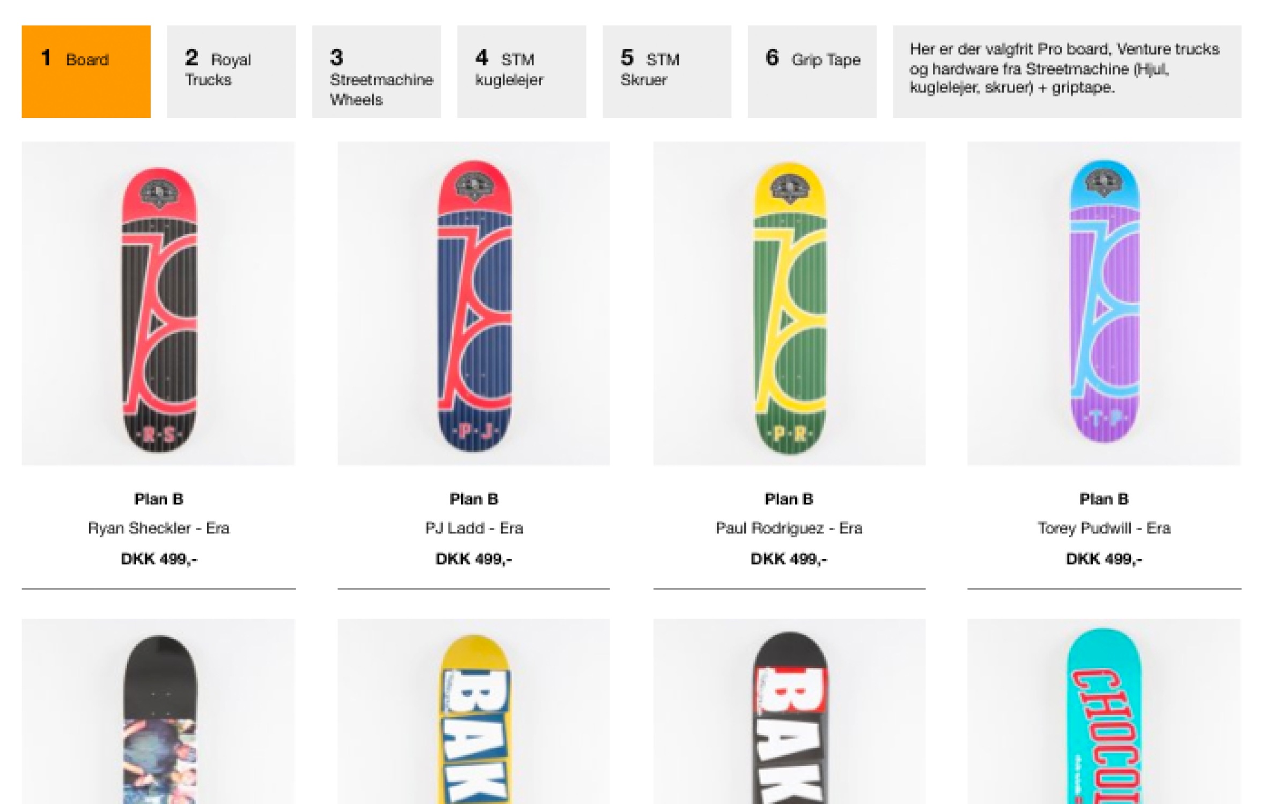Select the Paul Rodriguez green deck image
The image size is (1267, 804).
[789, 303]
